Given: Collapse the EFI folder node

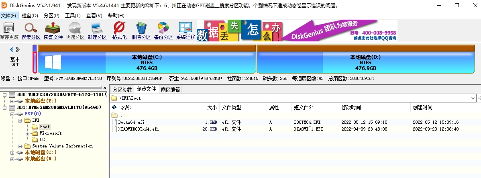Looking at the screenshot, I should pos(20,120).
